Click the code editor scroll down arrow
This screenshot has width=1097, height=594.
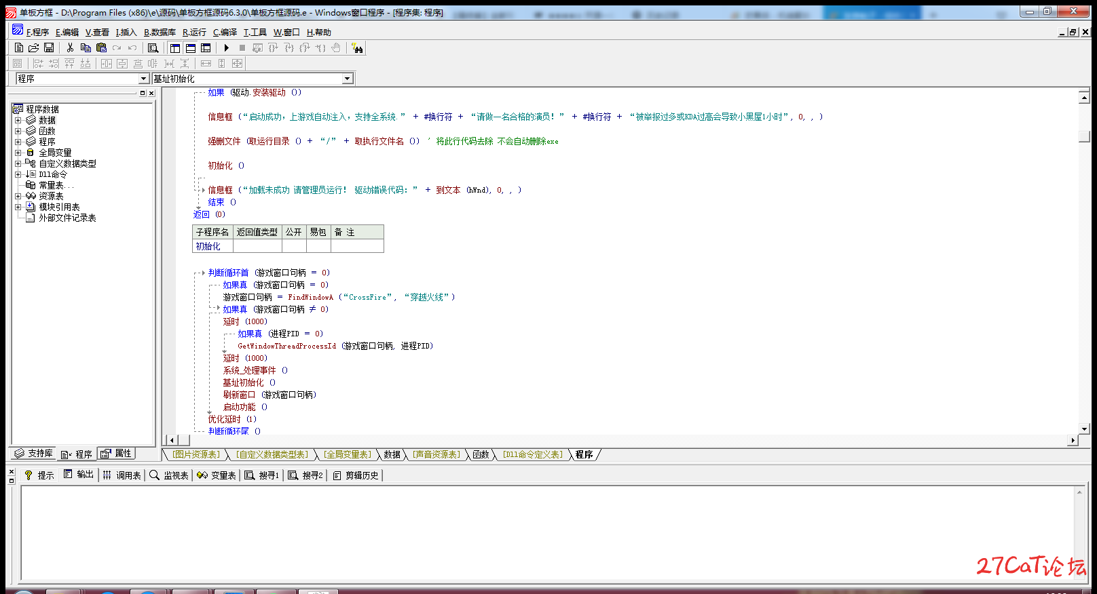click(x=1084, y=429)
